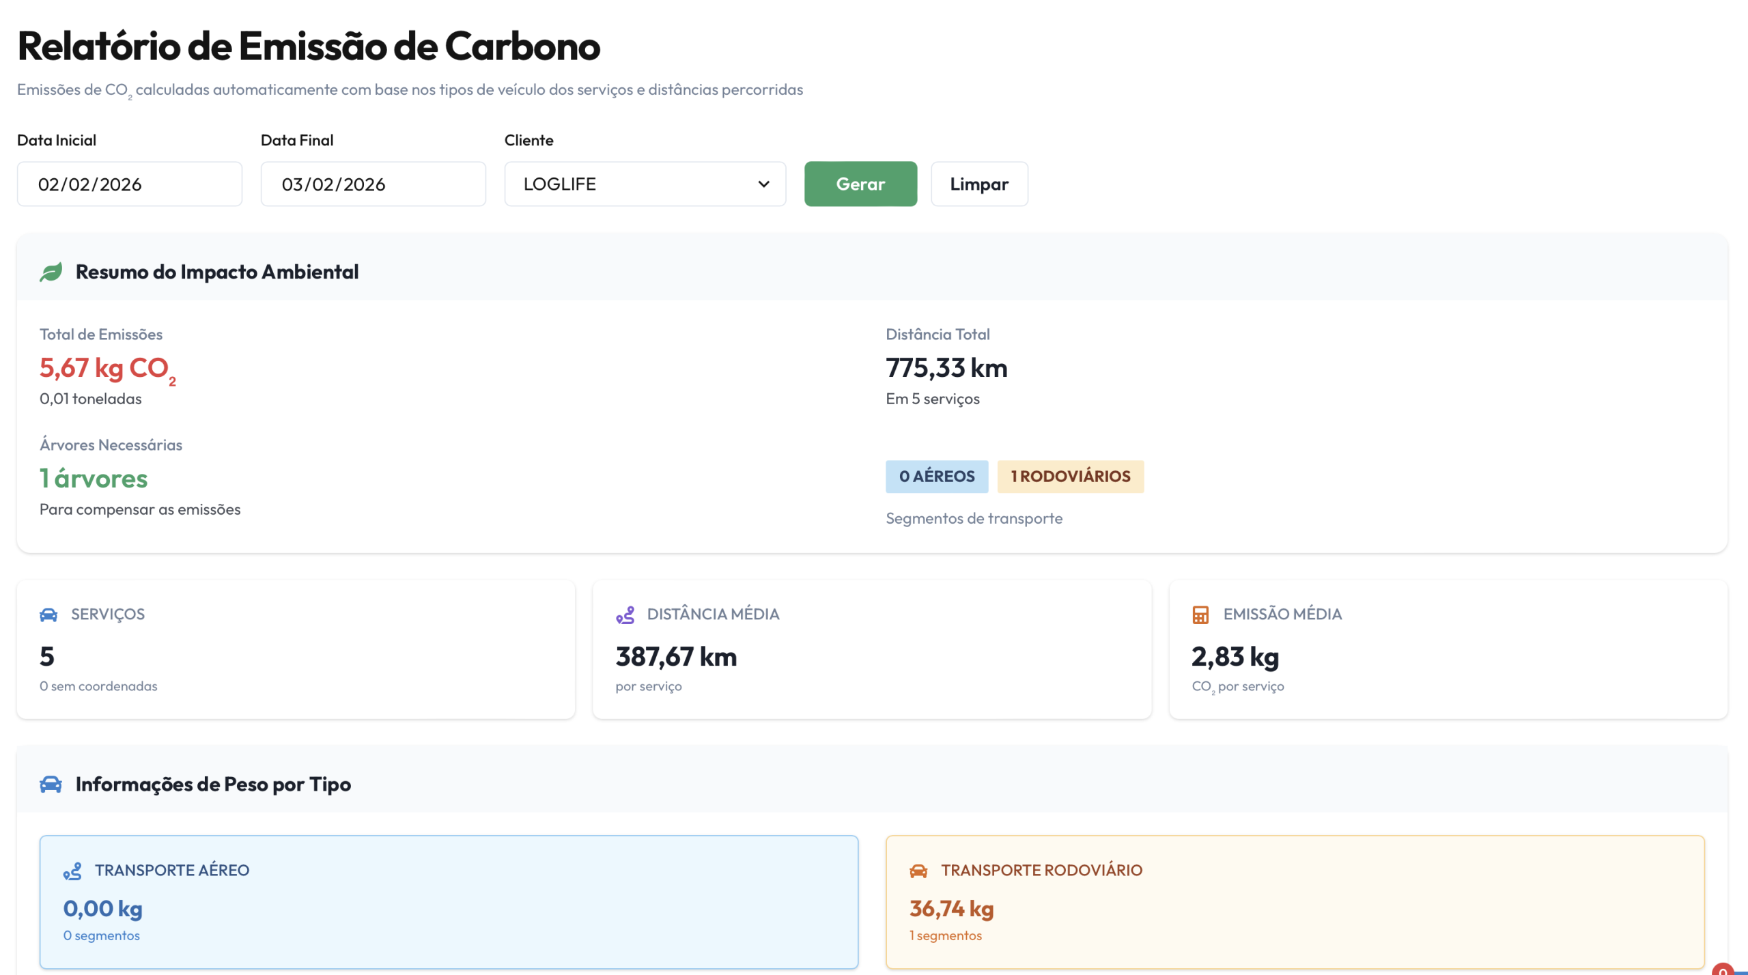
Task: Click the Data Inicial field 02/02/2026
Action: pos(130,184)
